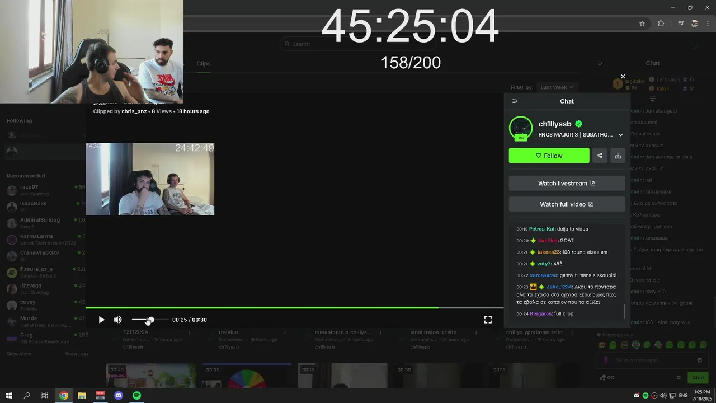Expand the FNCS MAJOR 3 stream title
716x403 pixels.
click(x=620, y=135)
